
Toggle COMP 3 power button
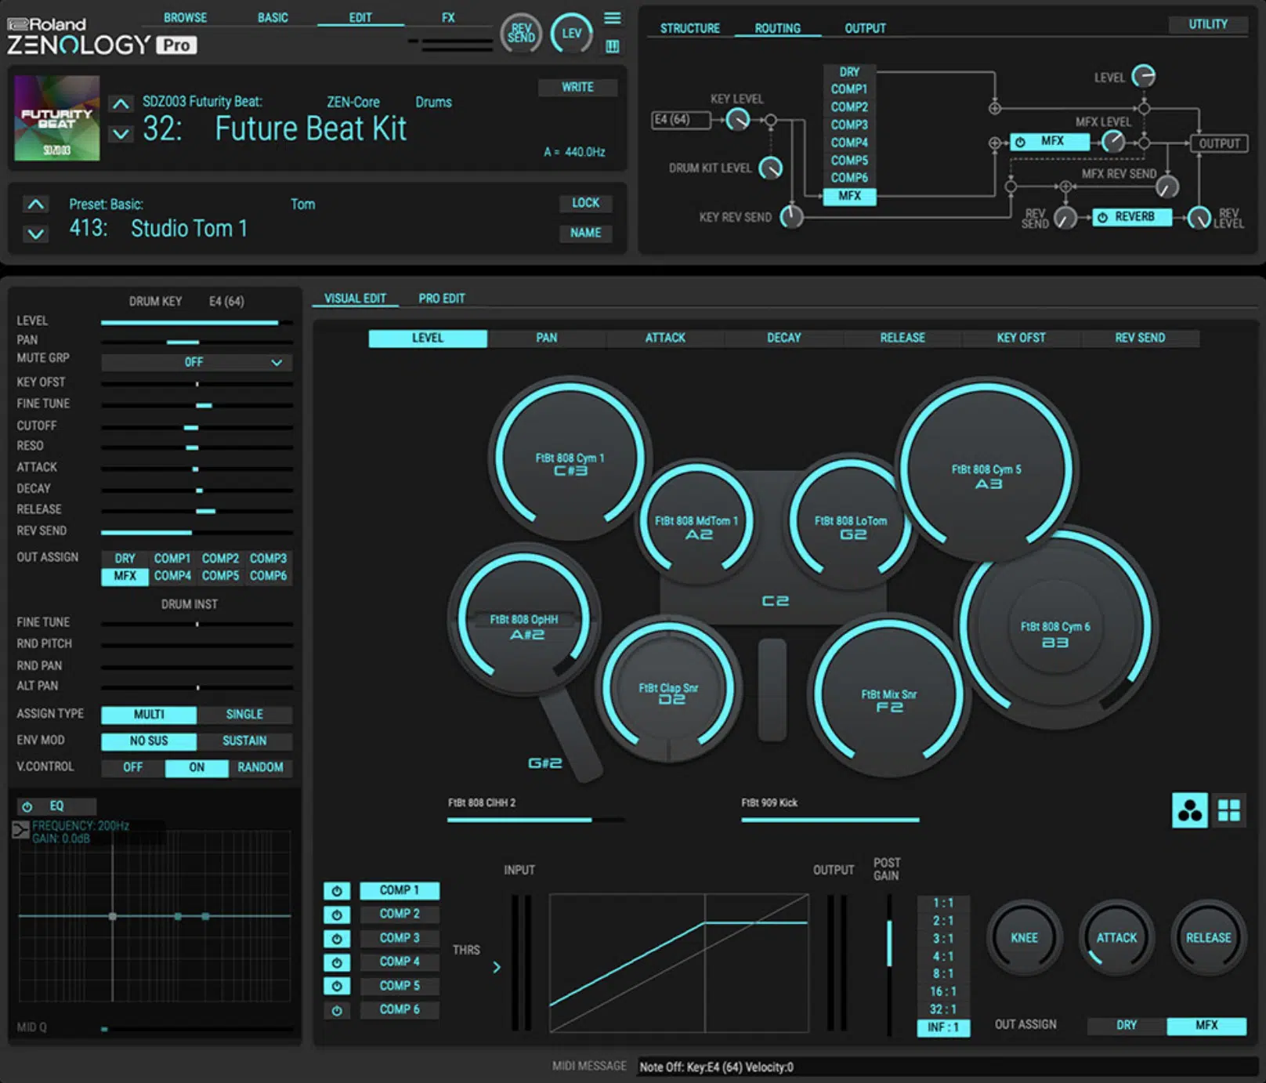(x=337, y=939)
